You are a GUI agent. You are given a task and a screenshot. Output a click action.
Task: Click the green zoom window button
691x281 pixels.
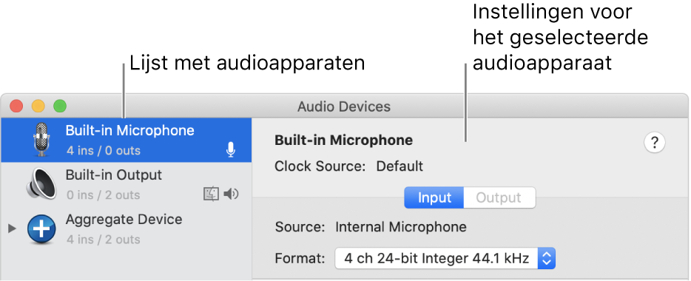(x=60, y=106)
